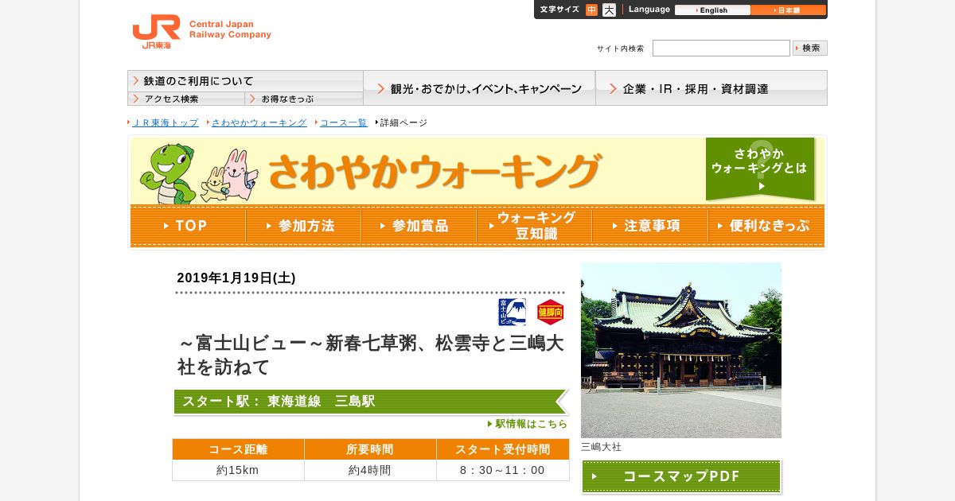Click the 8：30～11：00 table cell
This screenshot has width=955, height=501.
pos(503,470)
